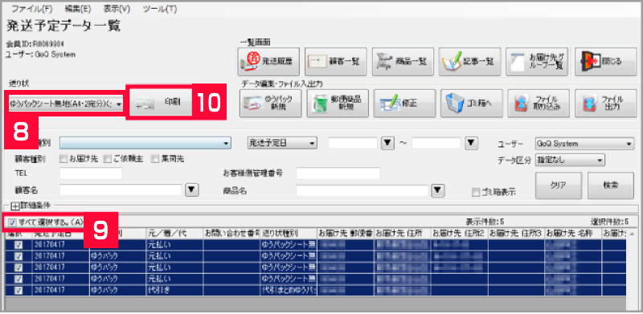Toggle the 集荷先 checkbox
Image resolution: width=643 pixels, height=314 pixels.
tap(155, 159)
